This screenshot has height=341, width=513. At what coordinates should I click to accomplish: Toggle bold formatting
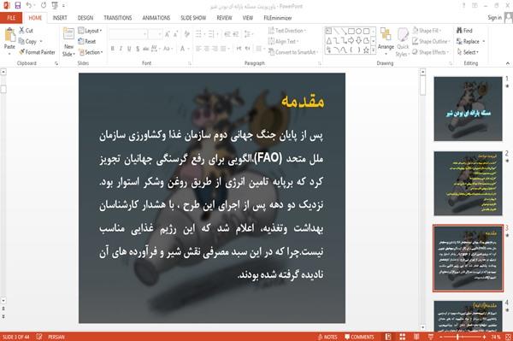click(x=113, y=49)
